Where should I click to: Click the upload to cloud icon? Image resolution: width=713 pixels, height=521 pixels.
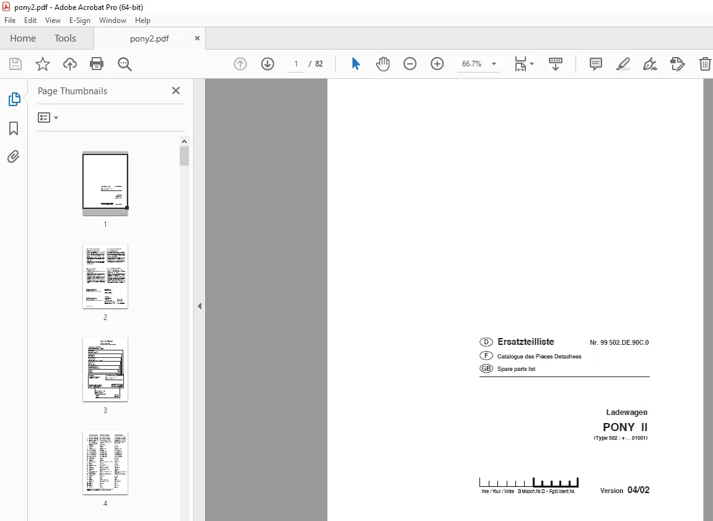click(x=69, y=64)
